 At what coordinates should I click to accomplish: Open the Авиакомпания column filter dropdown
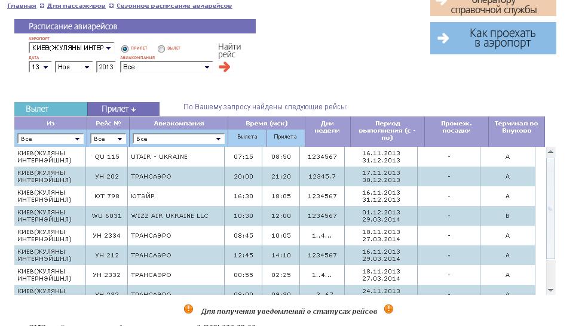click(178, 139)
